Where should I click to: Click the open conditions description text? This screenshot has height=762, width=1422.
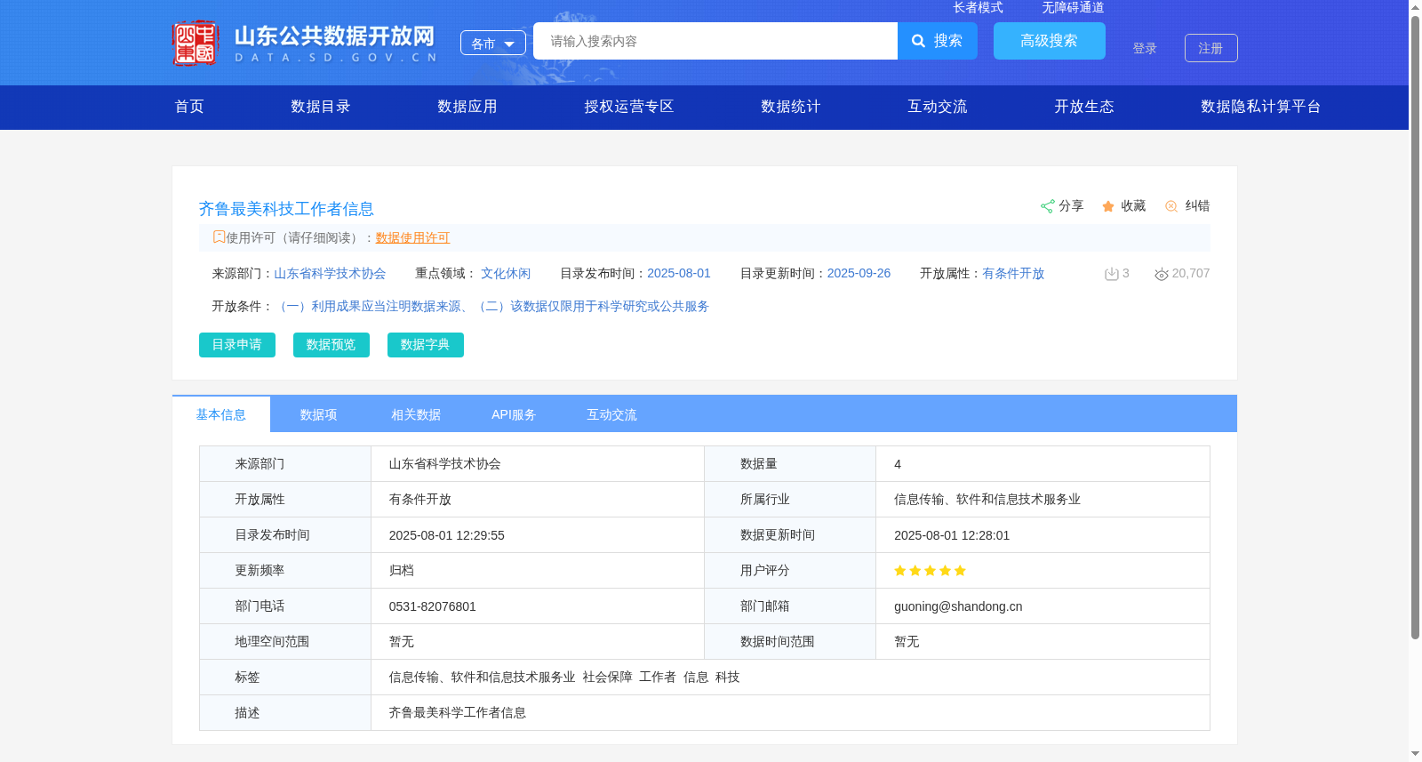point(492,307)
